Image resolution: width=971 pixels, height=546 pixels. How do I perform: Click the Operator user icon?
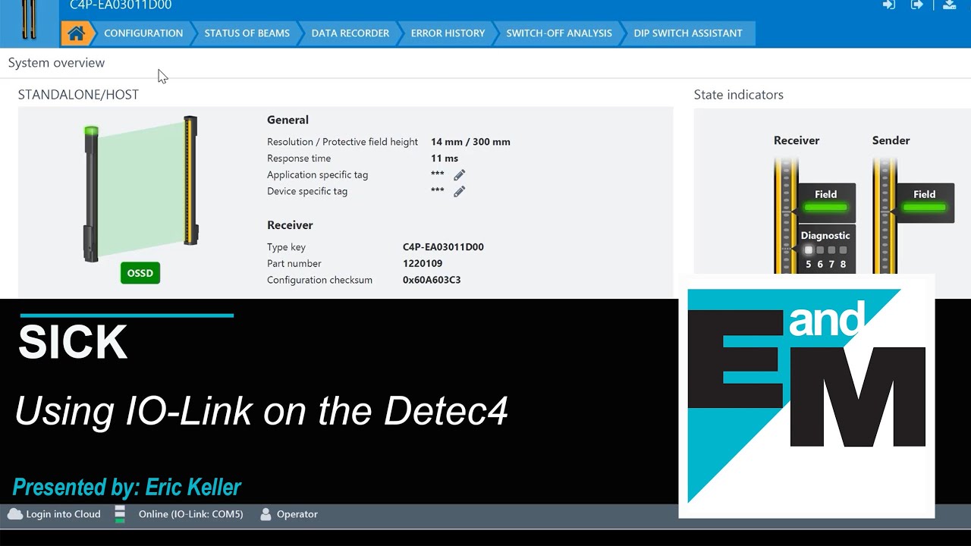pos(266,514)
